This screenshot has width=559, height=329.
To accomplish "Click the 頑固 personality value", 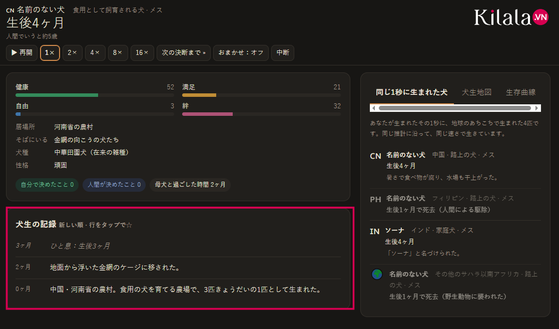I will (x=61, y=165).
